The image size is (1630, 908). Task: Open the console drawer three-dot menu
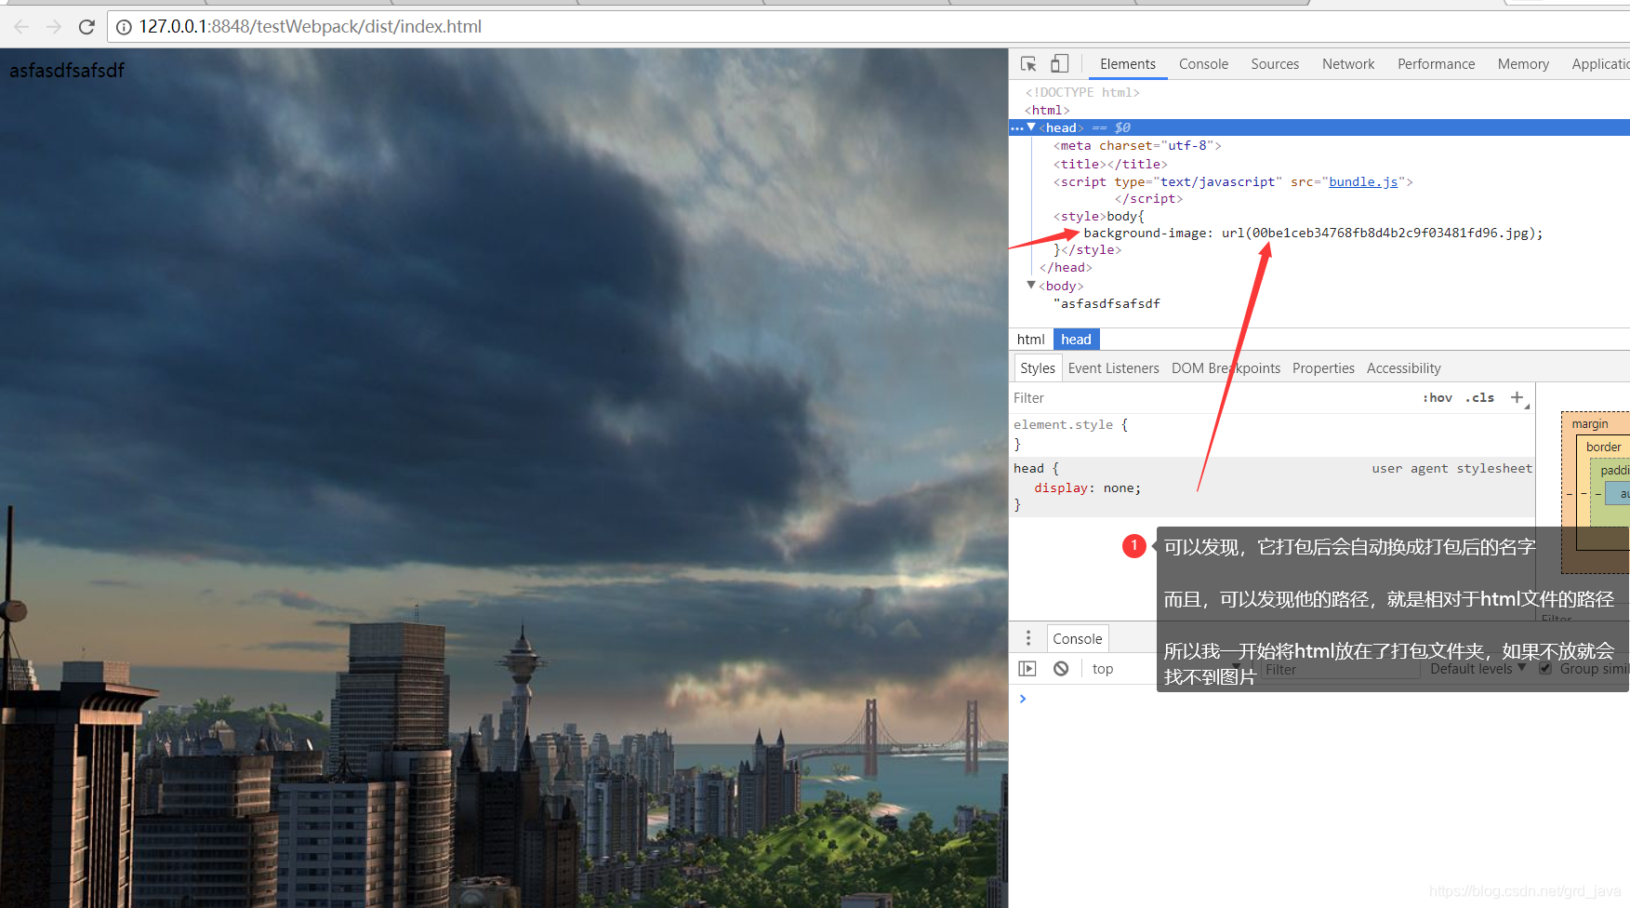pos(1028,638)
